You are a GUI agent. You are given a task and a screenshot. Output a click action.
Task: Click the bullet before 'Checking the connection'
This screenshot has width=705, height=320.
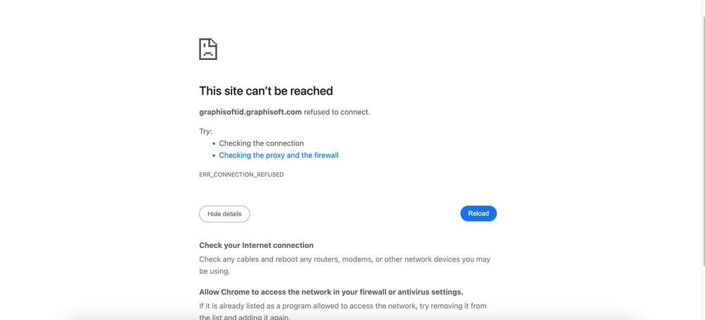214,143
